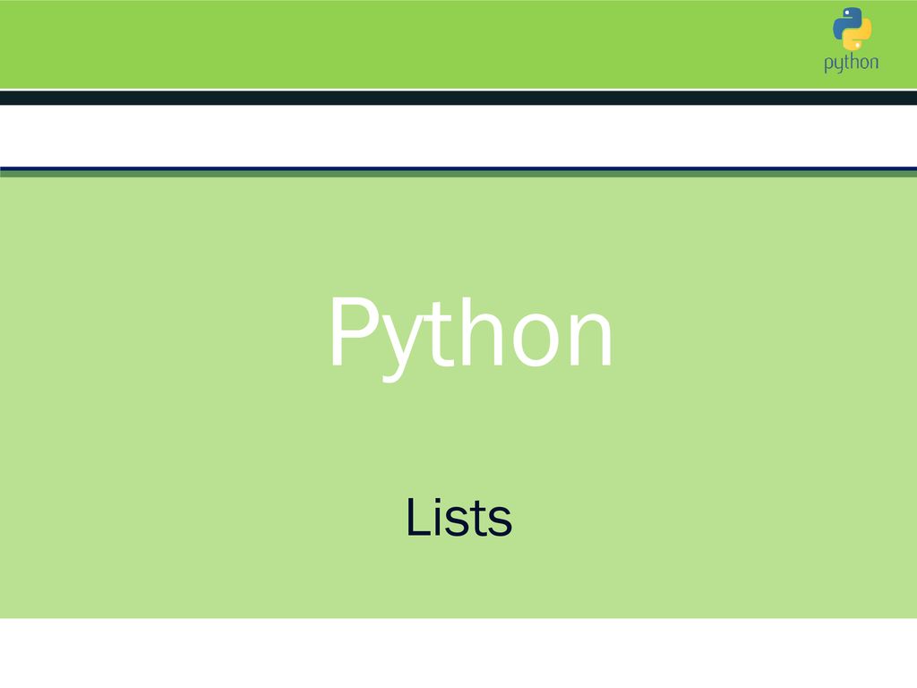This screenshot has width=917, height=688.
Task: Select the "Lists" subtitle text
Action: pos(459,517)
